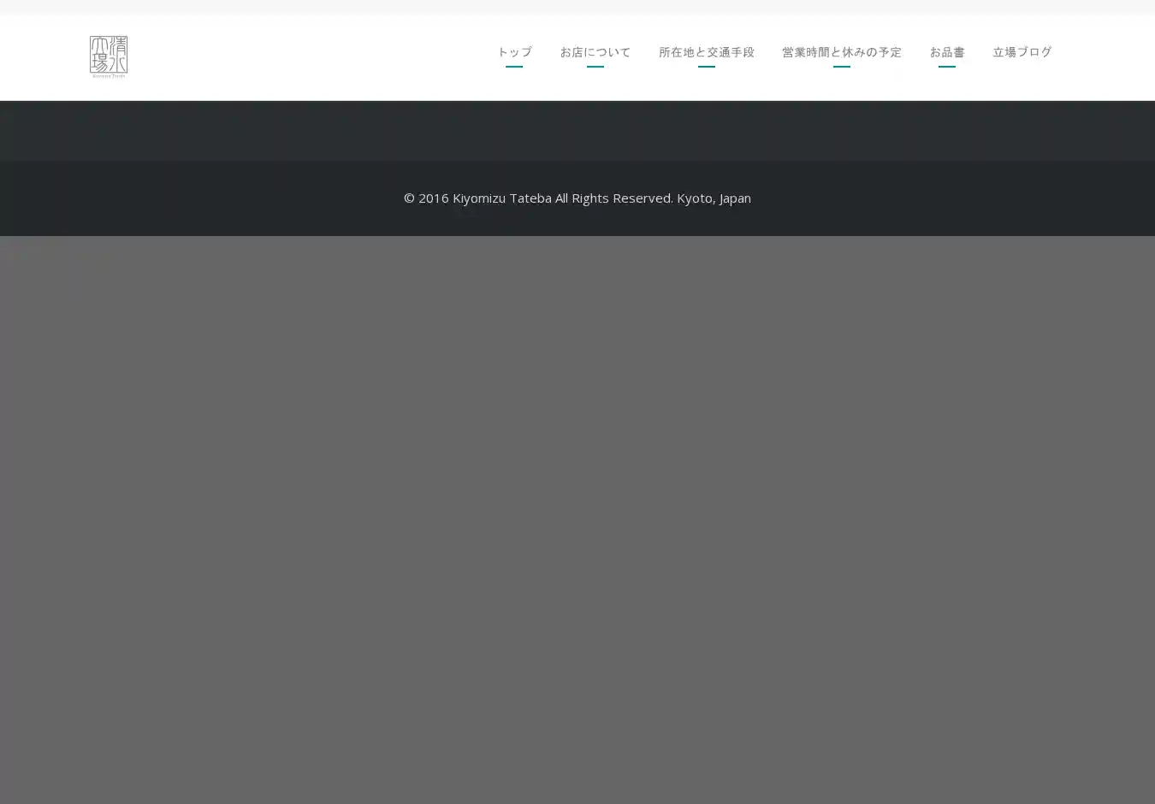Click teal underline under お品書
Screen dimensions: 1155x804
tap(946, 66)
